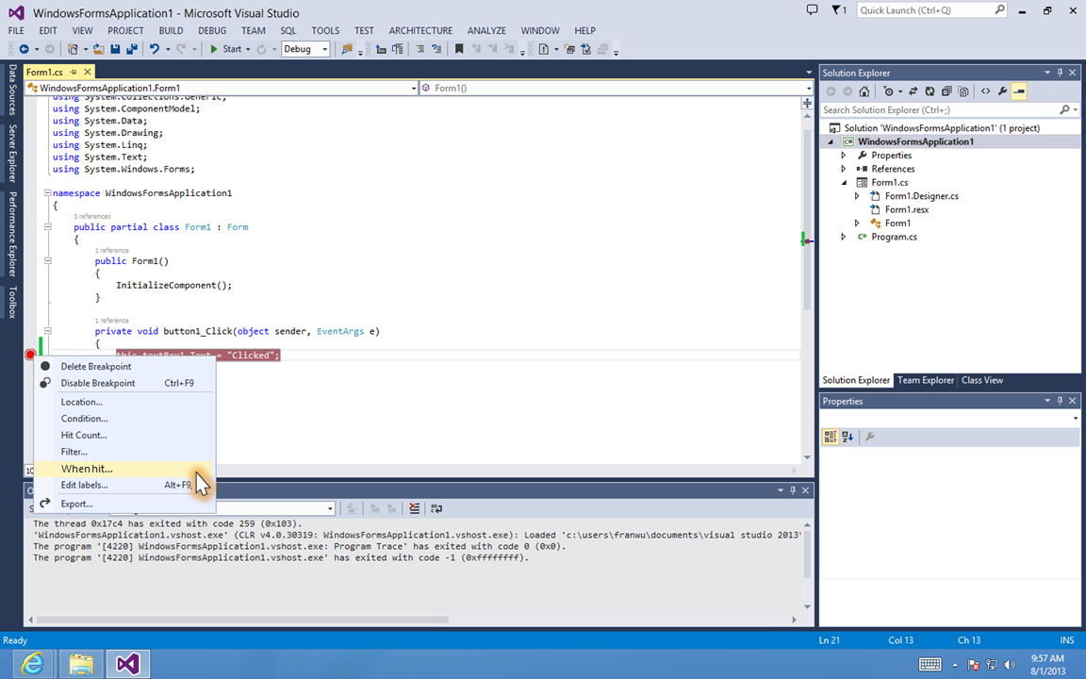Open Internet Explorer from the taskbar
This screenshot has height=679, width=1086.
point(33,664)
